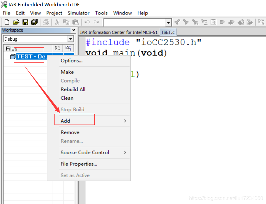This screenshot has height=204, width=266.
Task: Click the Navigate Forward toolbar icon
Action: coord(250,22)
